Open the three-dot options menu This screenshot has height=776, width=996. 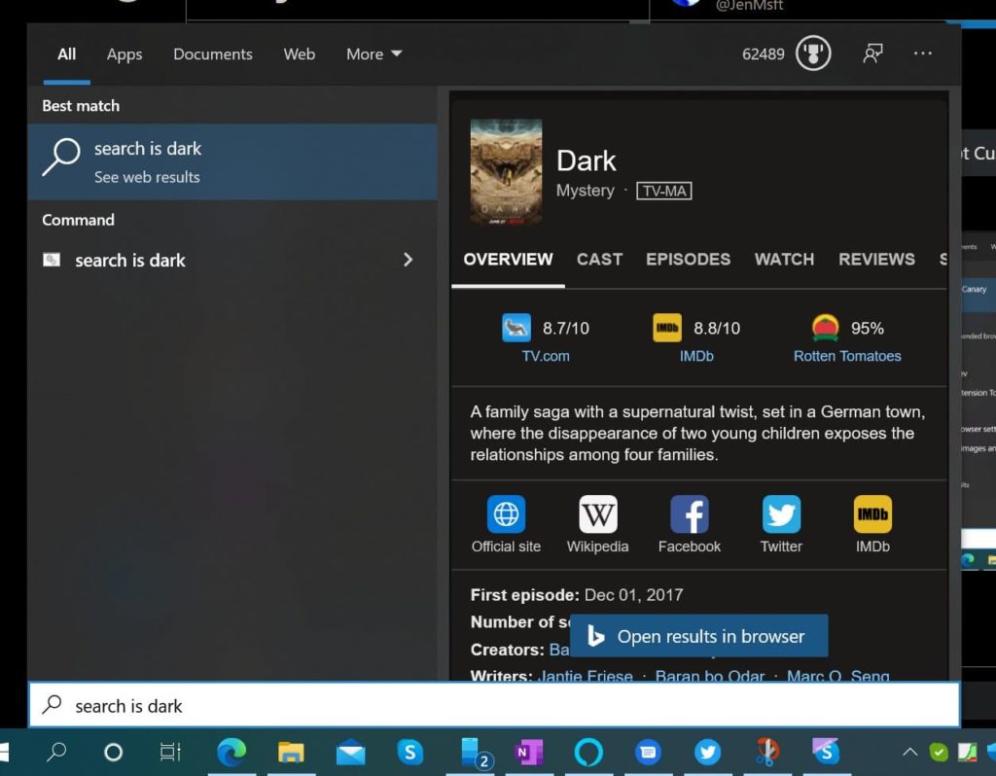922,53
